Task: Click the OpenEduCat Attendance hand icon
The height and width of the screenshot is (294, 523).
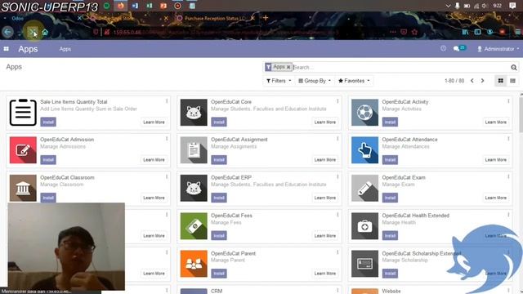Action: coord(365,150)
